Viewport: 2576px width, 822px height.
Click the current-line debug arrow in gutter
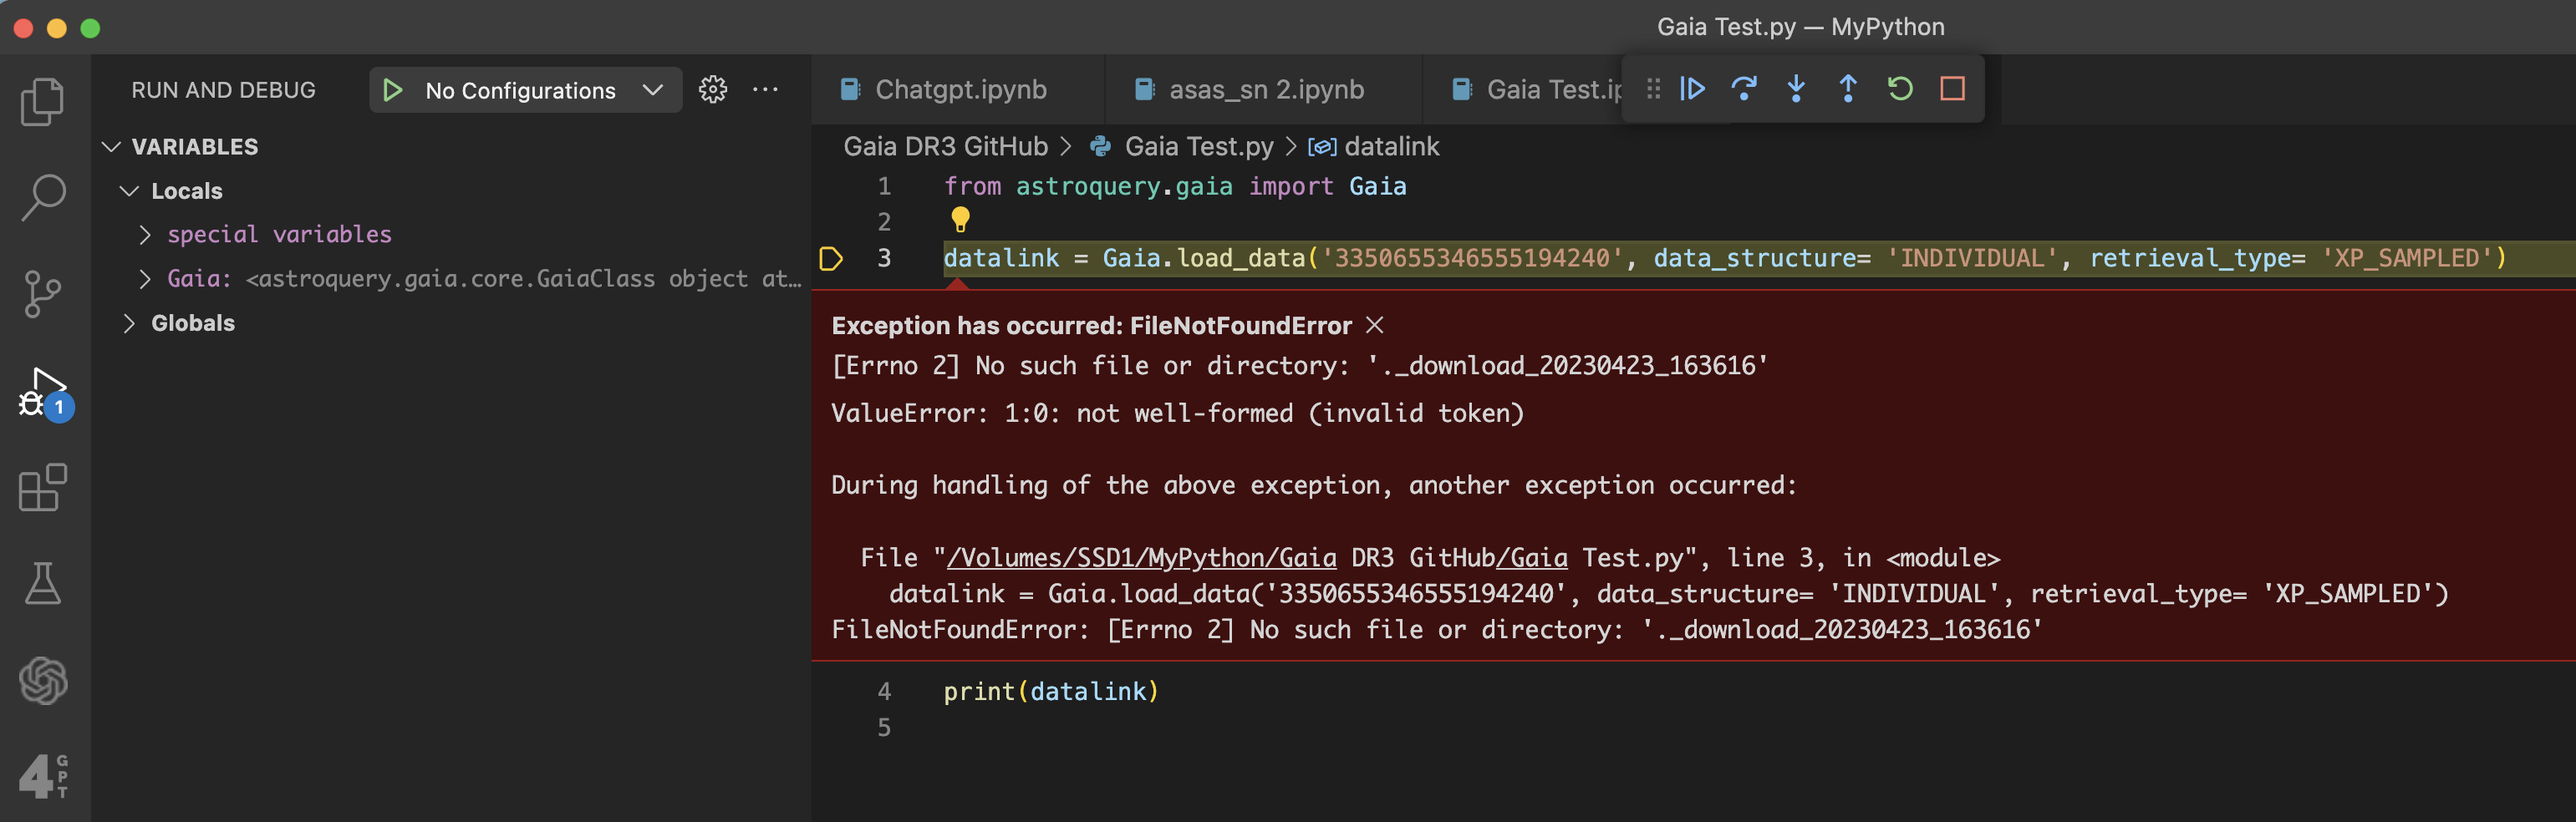pos(831,258)
